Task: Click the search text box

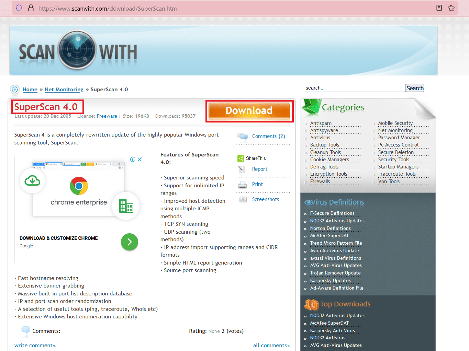Action: click(355, 88)
